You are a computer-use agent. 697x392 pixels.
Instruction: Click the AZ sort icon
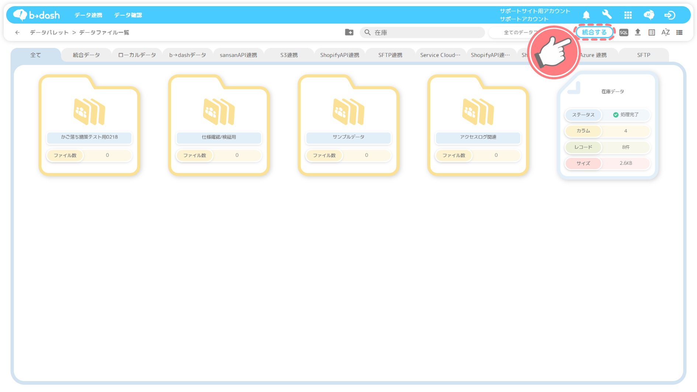click(x=665, y=32)
